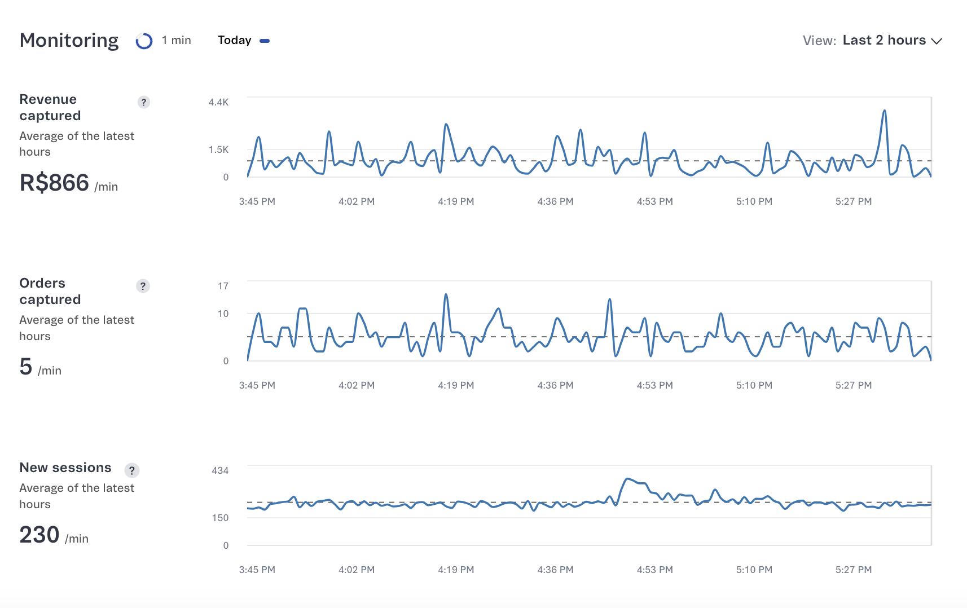Click the Monitoring page heading

[x=69, y=40]
